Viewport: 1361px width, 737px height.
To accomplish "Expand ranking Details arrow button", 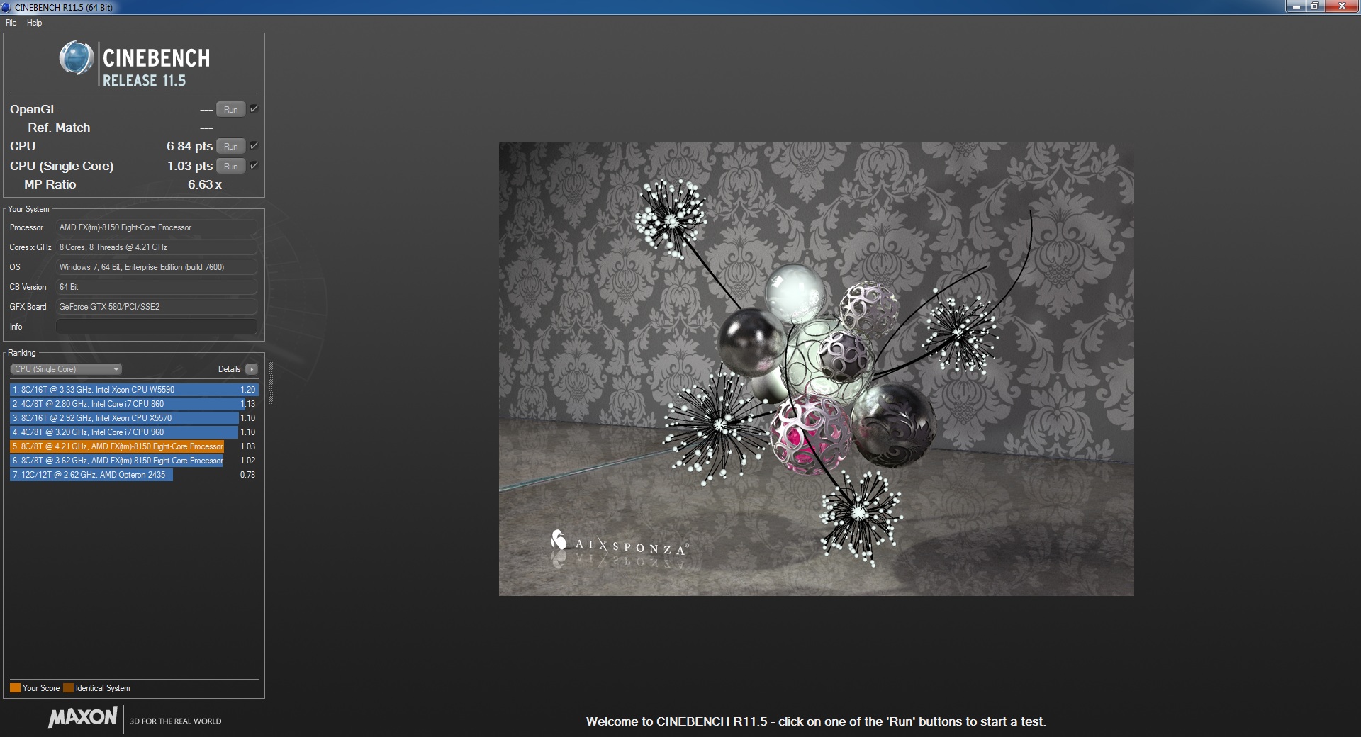I will [252, 369].
